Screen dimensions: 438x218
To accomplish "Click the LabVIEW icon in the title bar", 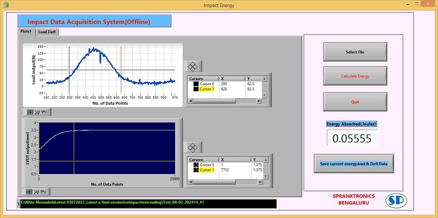I will (x=6, y=5).
